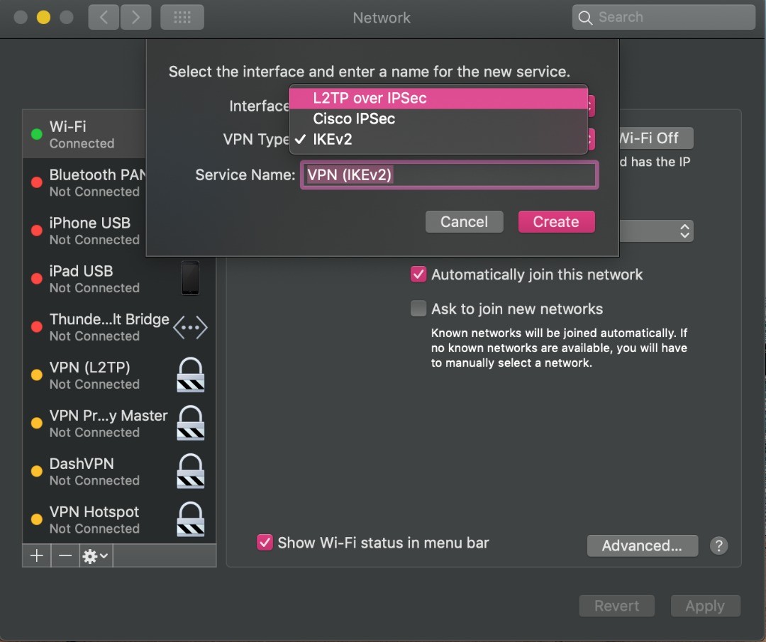Click the iPad USB device icon
The height and width of the screenshot is (642, 766).
pyautogui.click(x=190, y=278)
